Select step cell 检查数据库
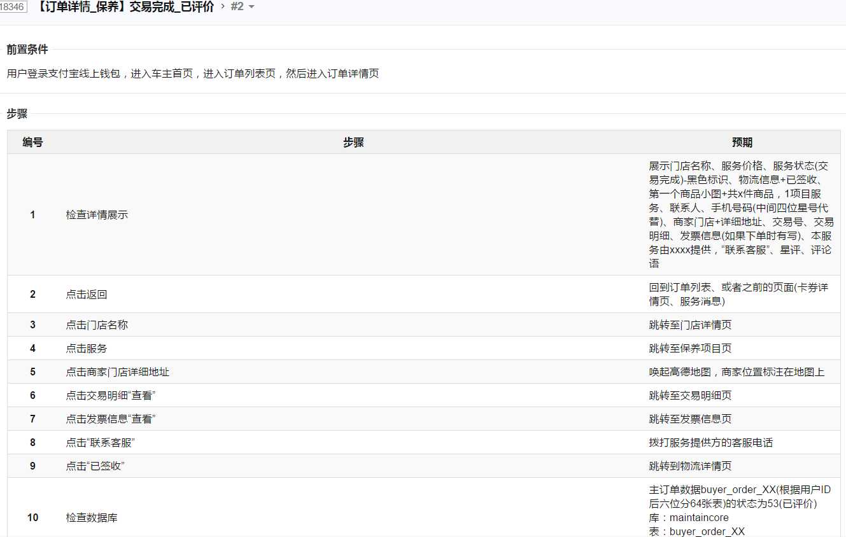This screenshot has height=537, width=846. tap(92, 518)
